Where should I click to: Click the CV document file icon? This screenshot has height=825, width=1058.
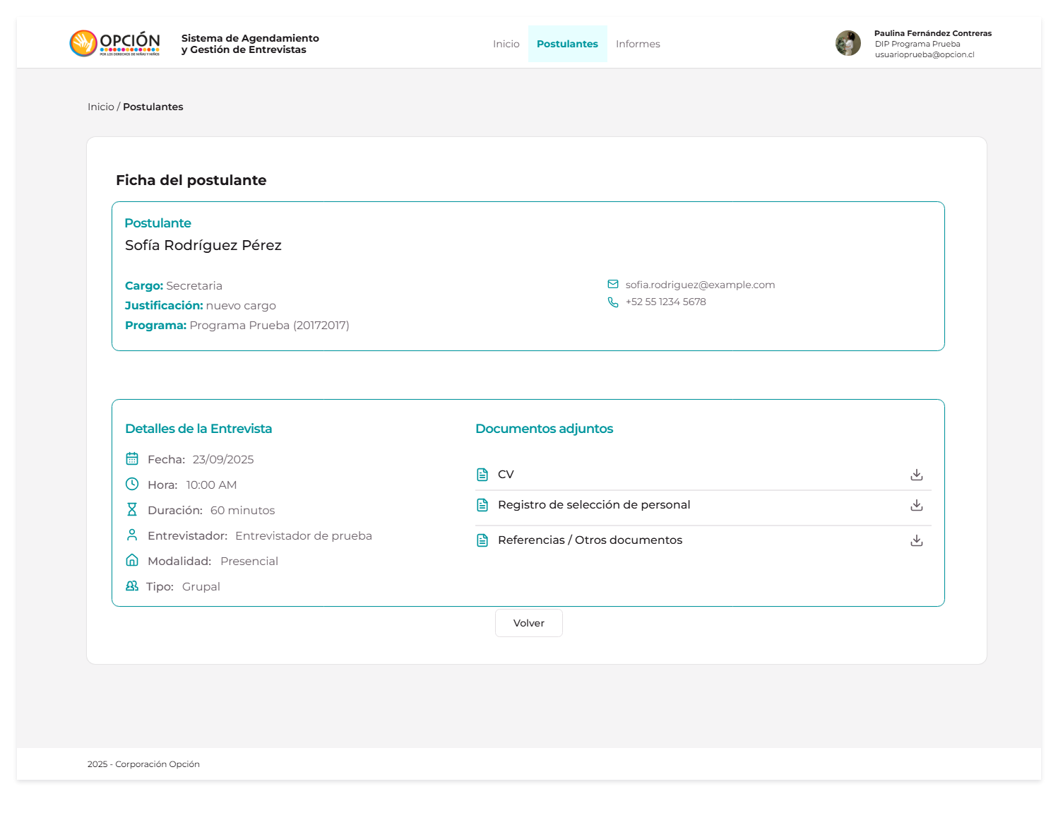click(x=482, y=475)
